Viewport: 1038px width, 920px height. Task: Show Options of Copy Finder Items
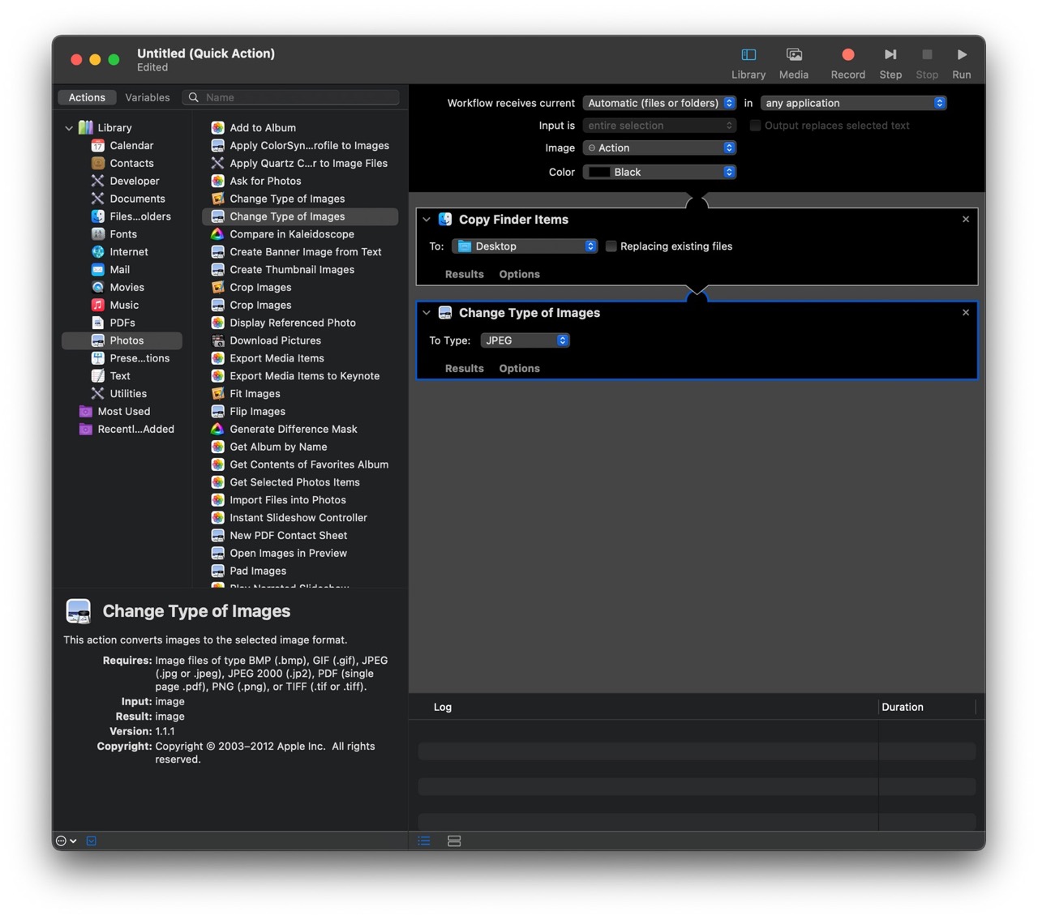[x=519, y=275]
